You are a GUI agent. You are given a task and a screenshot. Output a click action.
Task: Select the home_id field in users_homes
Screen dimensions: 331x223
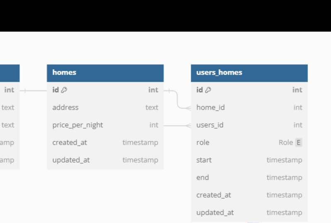pos(210,107)
